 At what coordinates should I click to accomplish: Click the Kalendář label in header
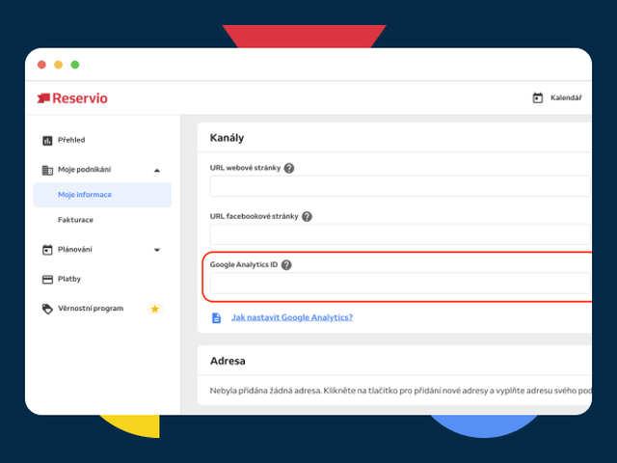click(566, 97)
